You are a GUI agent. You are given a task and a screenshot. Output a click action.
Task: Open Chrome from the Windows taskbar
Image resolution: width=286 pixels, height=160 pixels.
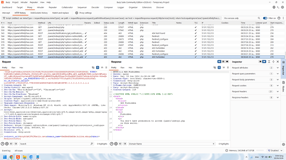click(11, 157)
